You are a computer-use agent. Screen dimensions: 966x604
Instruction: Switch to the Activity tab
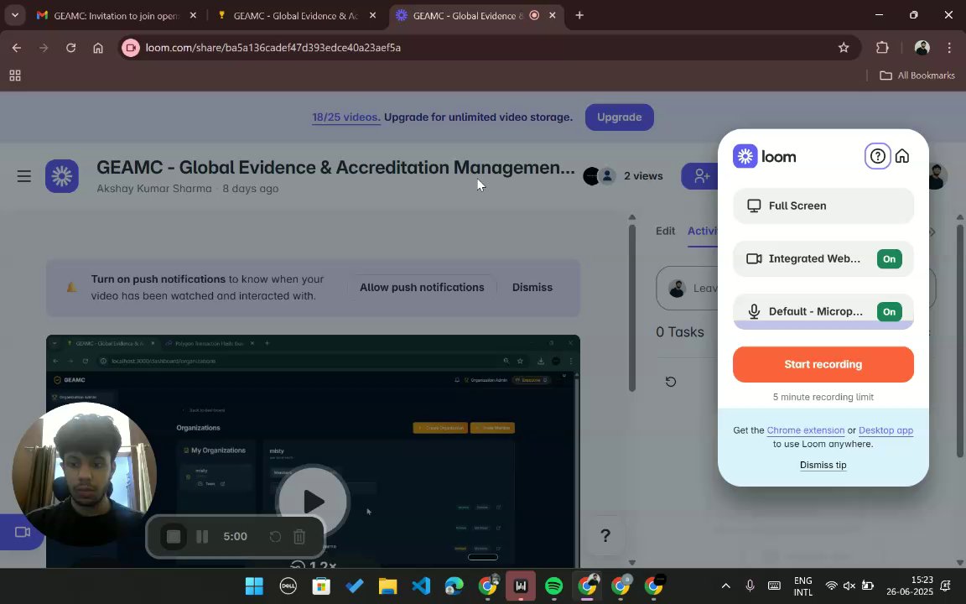[703, 232]
